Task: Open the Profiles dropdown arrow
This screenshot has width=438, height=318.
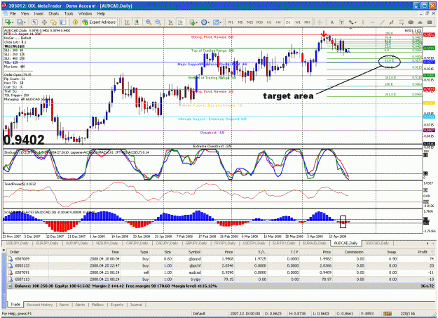Action: pos(25,22)
